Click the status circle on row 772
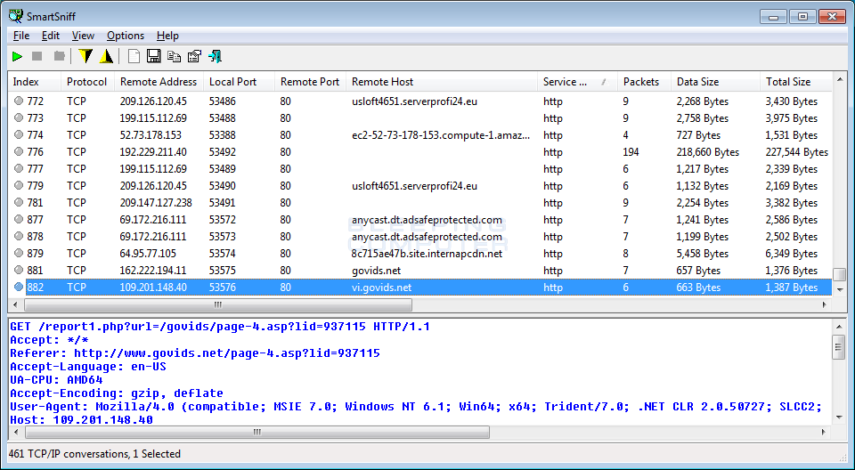855x470 pixels. (19, 101)
